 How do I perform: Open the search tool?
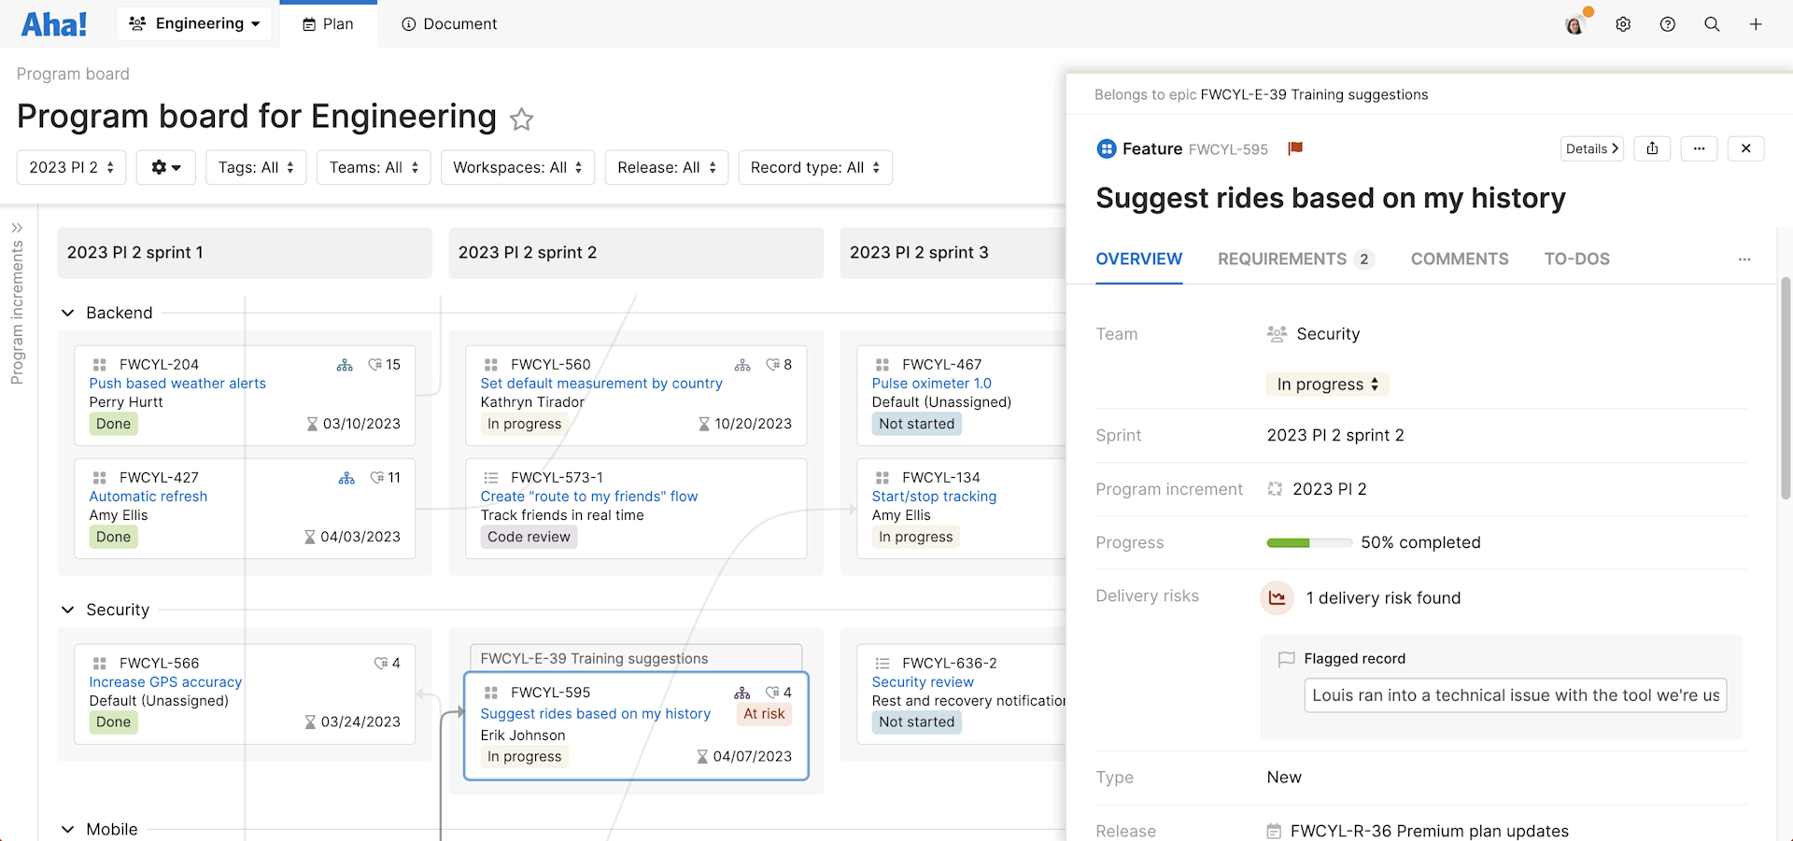pos(1712,23)
